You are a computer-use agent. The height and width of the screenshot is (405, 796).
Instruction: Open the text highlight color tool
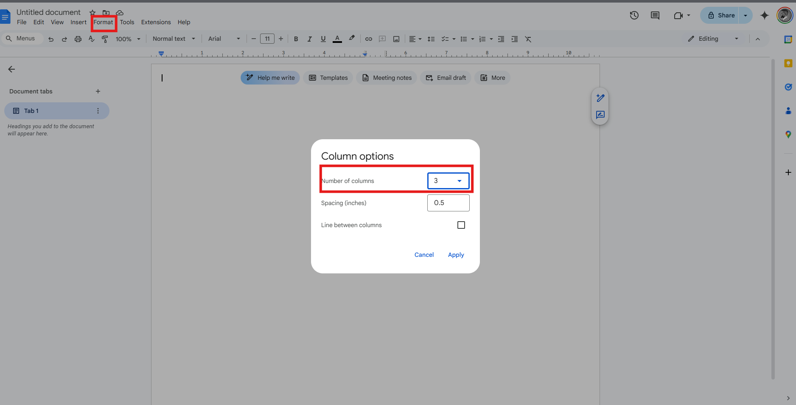click(351, 39)
